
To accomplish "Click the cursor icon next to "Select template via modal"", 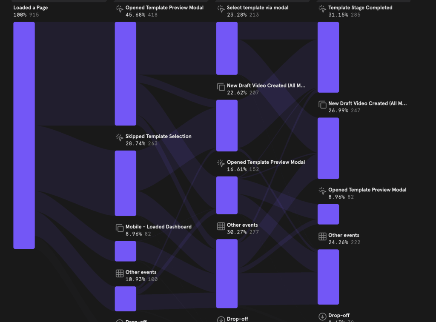I will tap(221, 7).
